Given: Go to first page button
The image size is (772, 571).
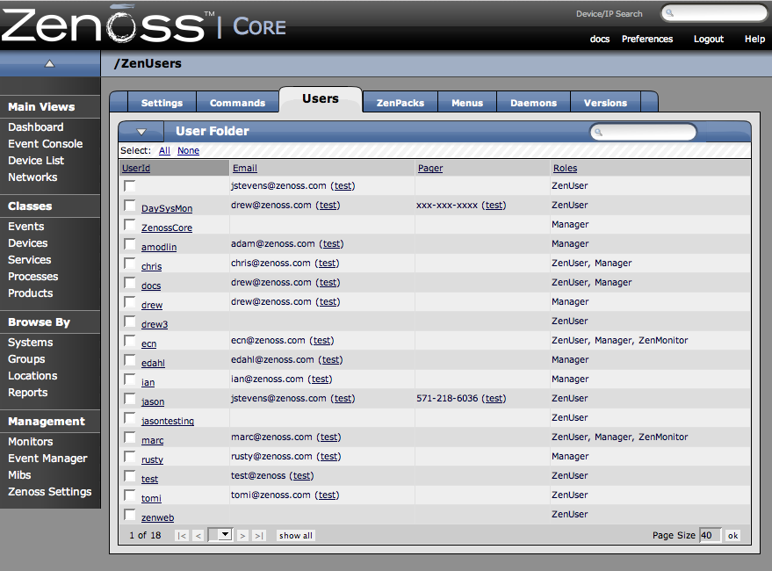Looking at the screenshot, I should pos(182,536).
